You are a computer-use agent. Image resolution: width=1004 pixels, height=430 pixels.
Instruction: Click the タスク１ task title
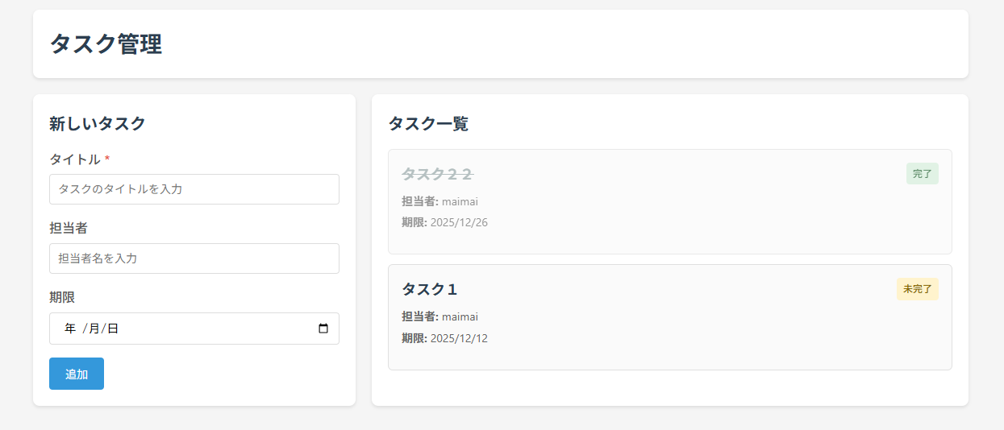pyautogui.click(x=429, y=289)
